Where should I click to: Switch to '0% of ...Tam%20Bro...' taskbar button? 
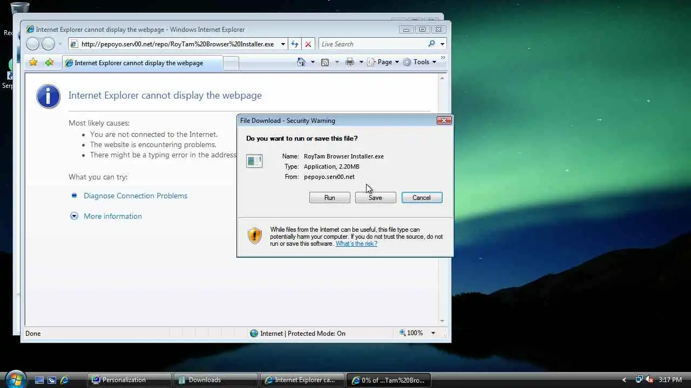pos(389,380)
